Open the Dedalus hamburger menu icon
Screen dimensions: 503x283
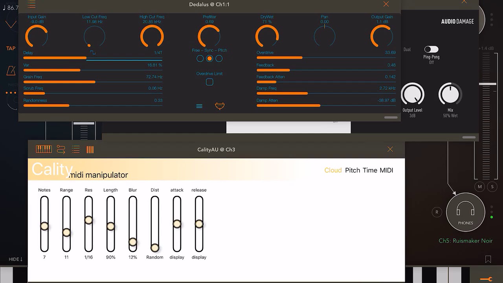pos(199,106)
